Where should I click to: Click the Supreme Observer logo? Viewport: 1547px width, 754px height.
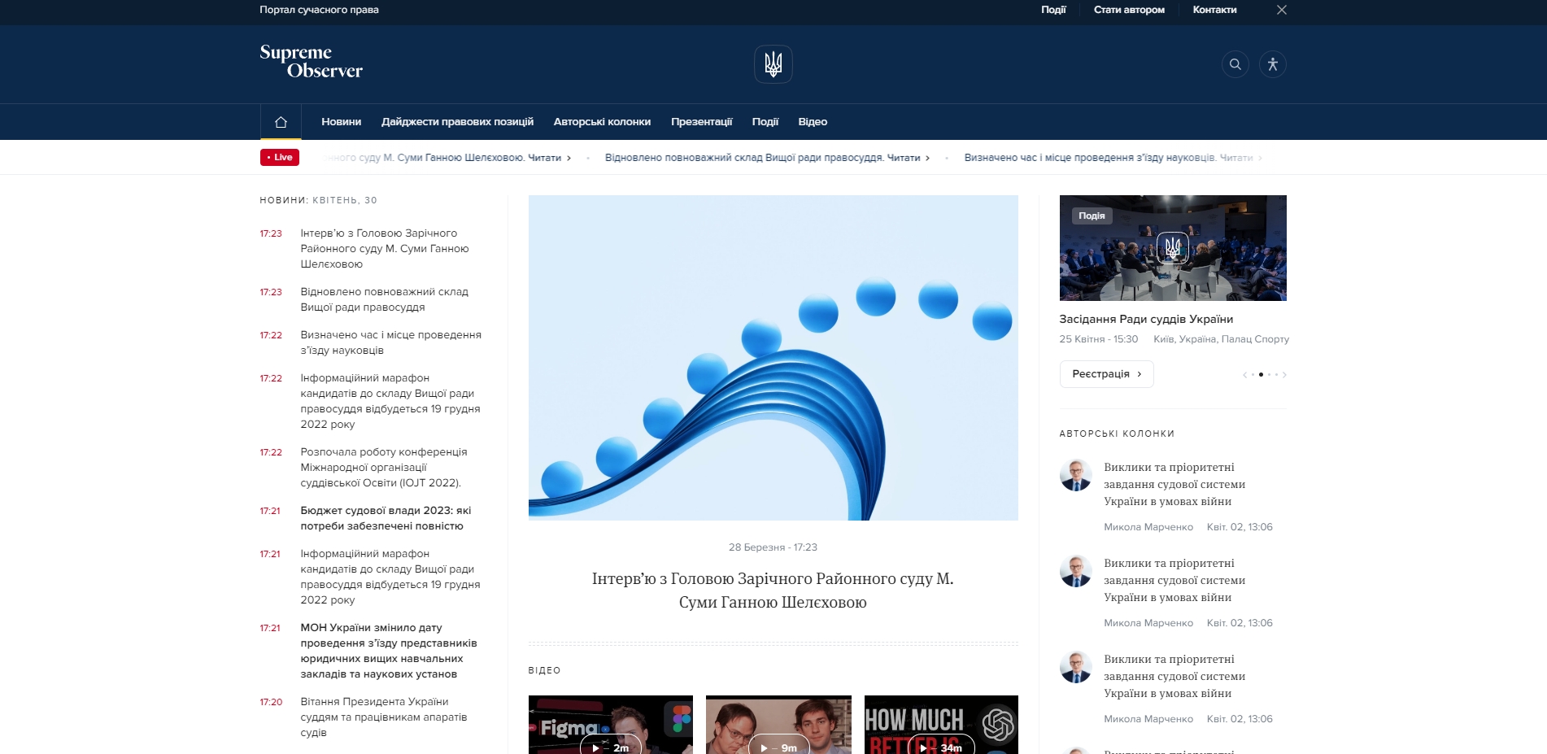(x=311, y=62)
